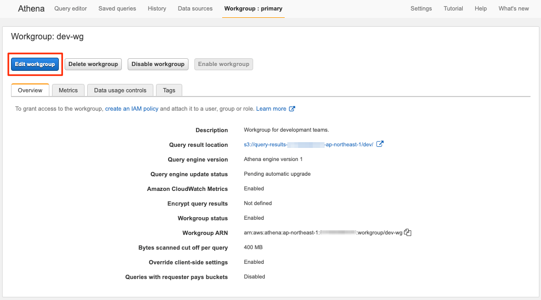Click the 'Query result location' label
Image resolution: width=541 pixels, height=300 pixels.
coord(199,145)
